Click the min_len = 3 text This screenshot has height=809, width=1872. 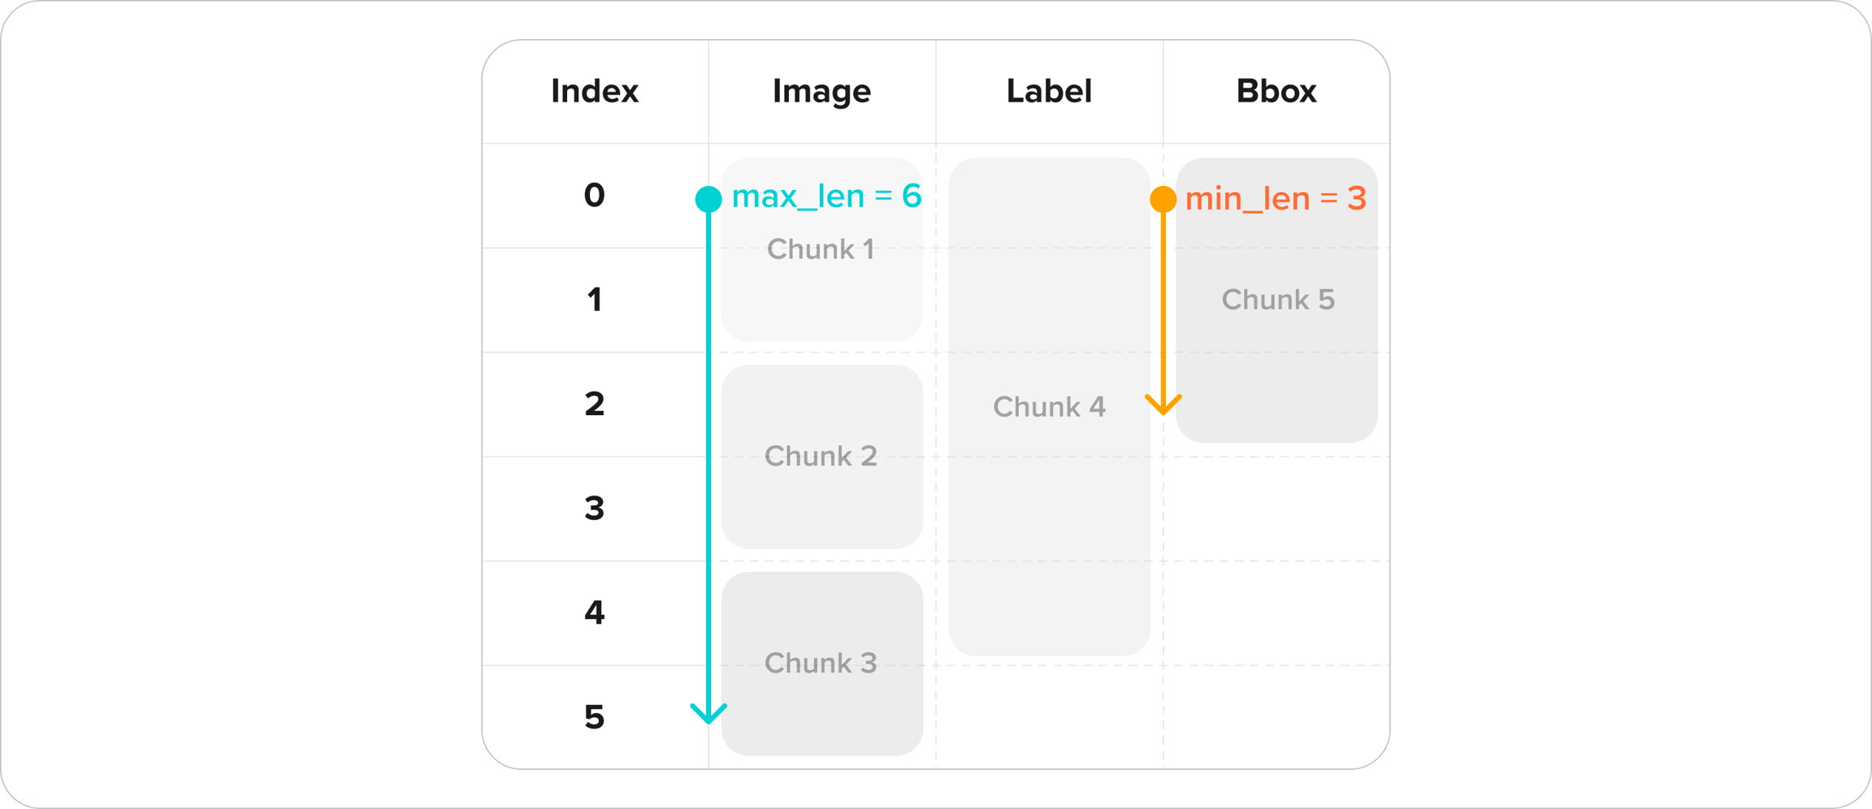click(1276, 199)
